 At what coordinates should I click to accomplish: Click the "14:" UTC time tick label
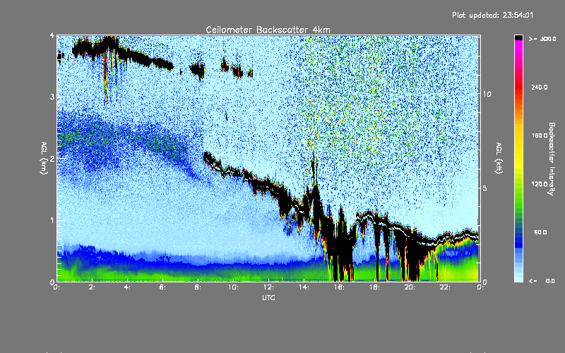tap(304, 287)
